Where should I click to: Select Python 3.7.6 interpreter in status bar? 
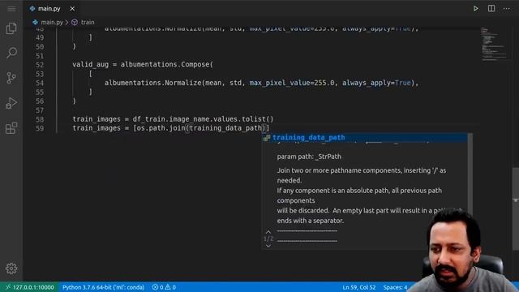click(103, 287)
